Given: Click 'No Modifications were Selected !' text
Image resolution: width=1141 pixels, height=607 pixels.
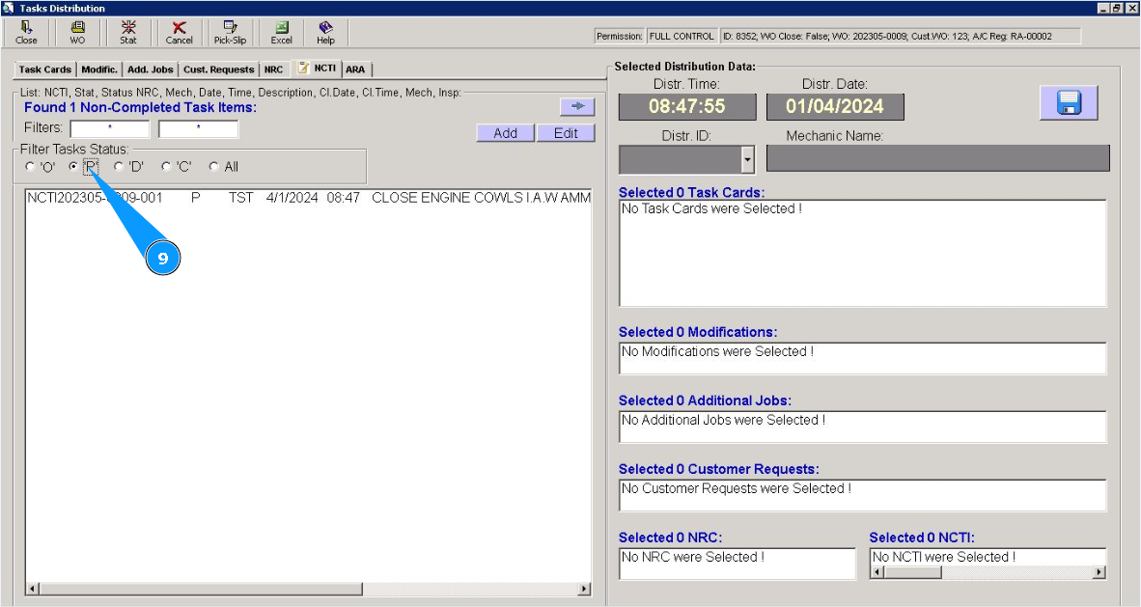Looking at the screenshot, I should 717,351.
